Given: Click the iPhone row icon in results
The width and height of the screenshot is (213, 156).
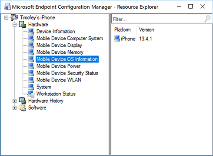Looking at the screenshot, I should coord(117,39).
